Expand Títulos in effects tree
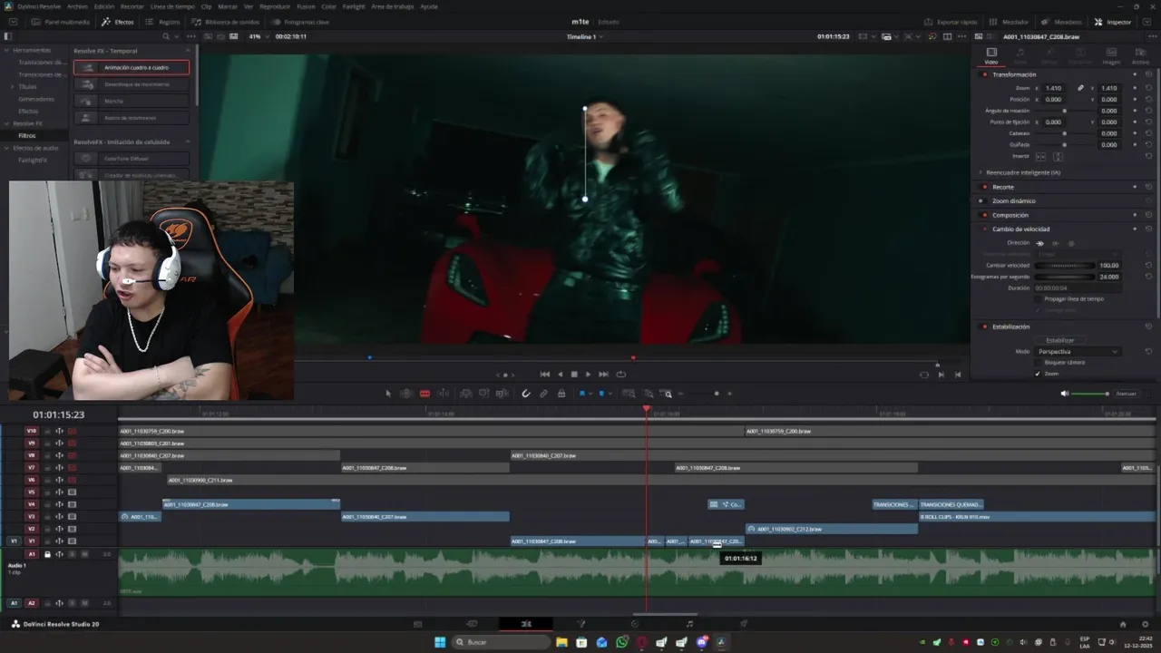Screen dimensions: 1161x653 tap(12, 86)
